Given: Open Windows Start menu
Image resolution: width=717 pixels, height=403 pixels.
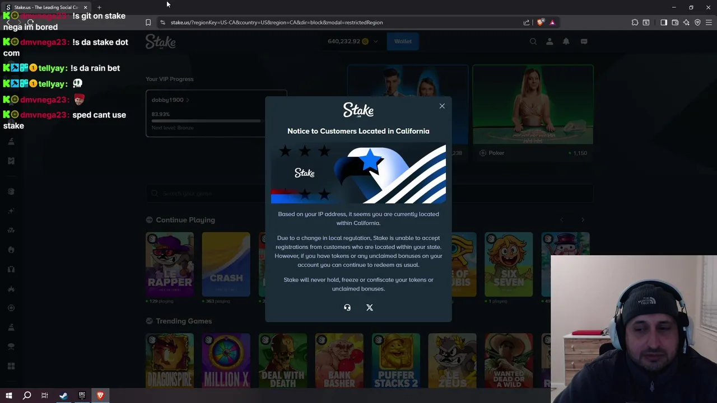Looking at the screenshot, I should 8,396.
